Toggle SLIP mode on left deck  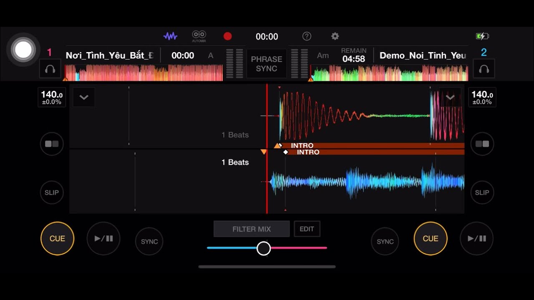coord(52,192)
